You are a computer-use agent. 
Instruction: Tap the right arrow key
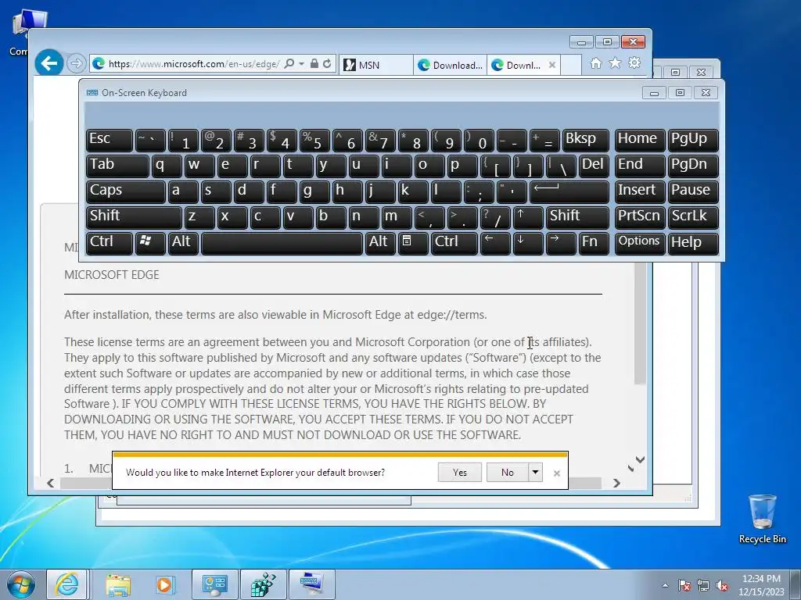(x=561, y=243)
